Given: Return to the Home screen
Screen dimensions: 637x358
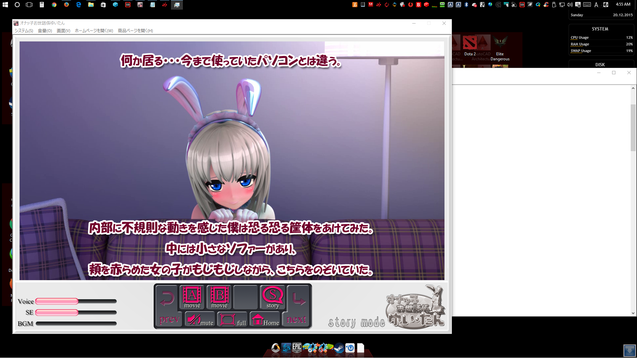Looking at the screenshot, I should [265, 320].
